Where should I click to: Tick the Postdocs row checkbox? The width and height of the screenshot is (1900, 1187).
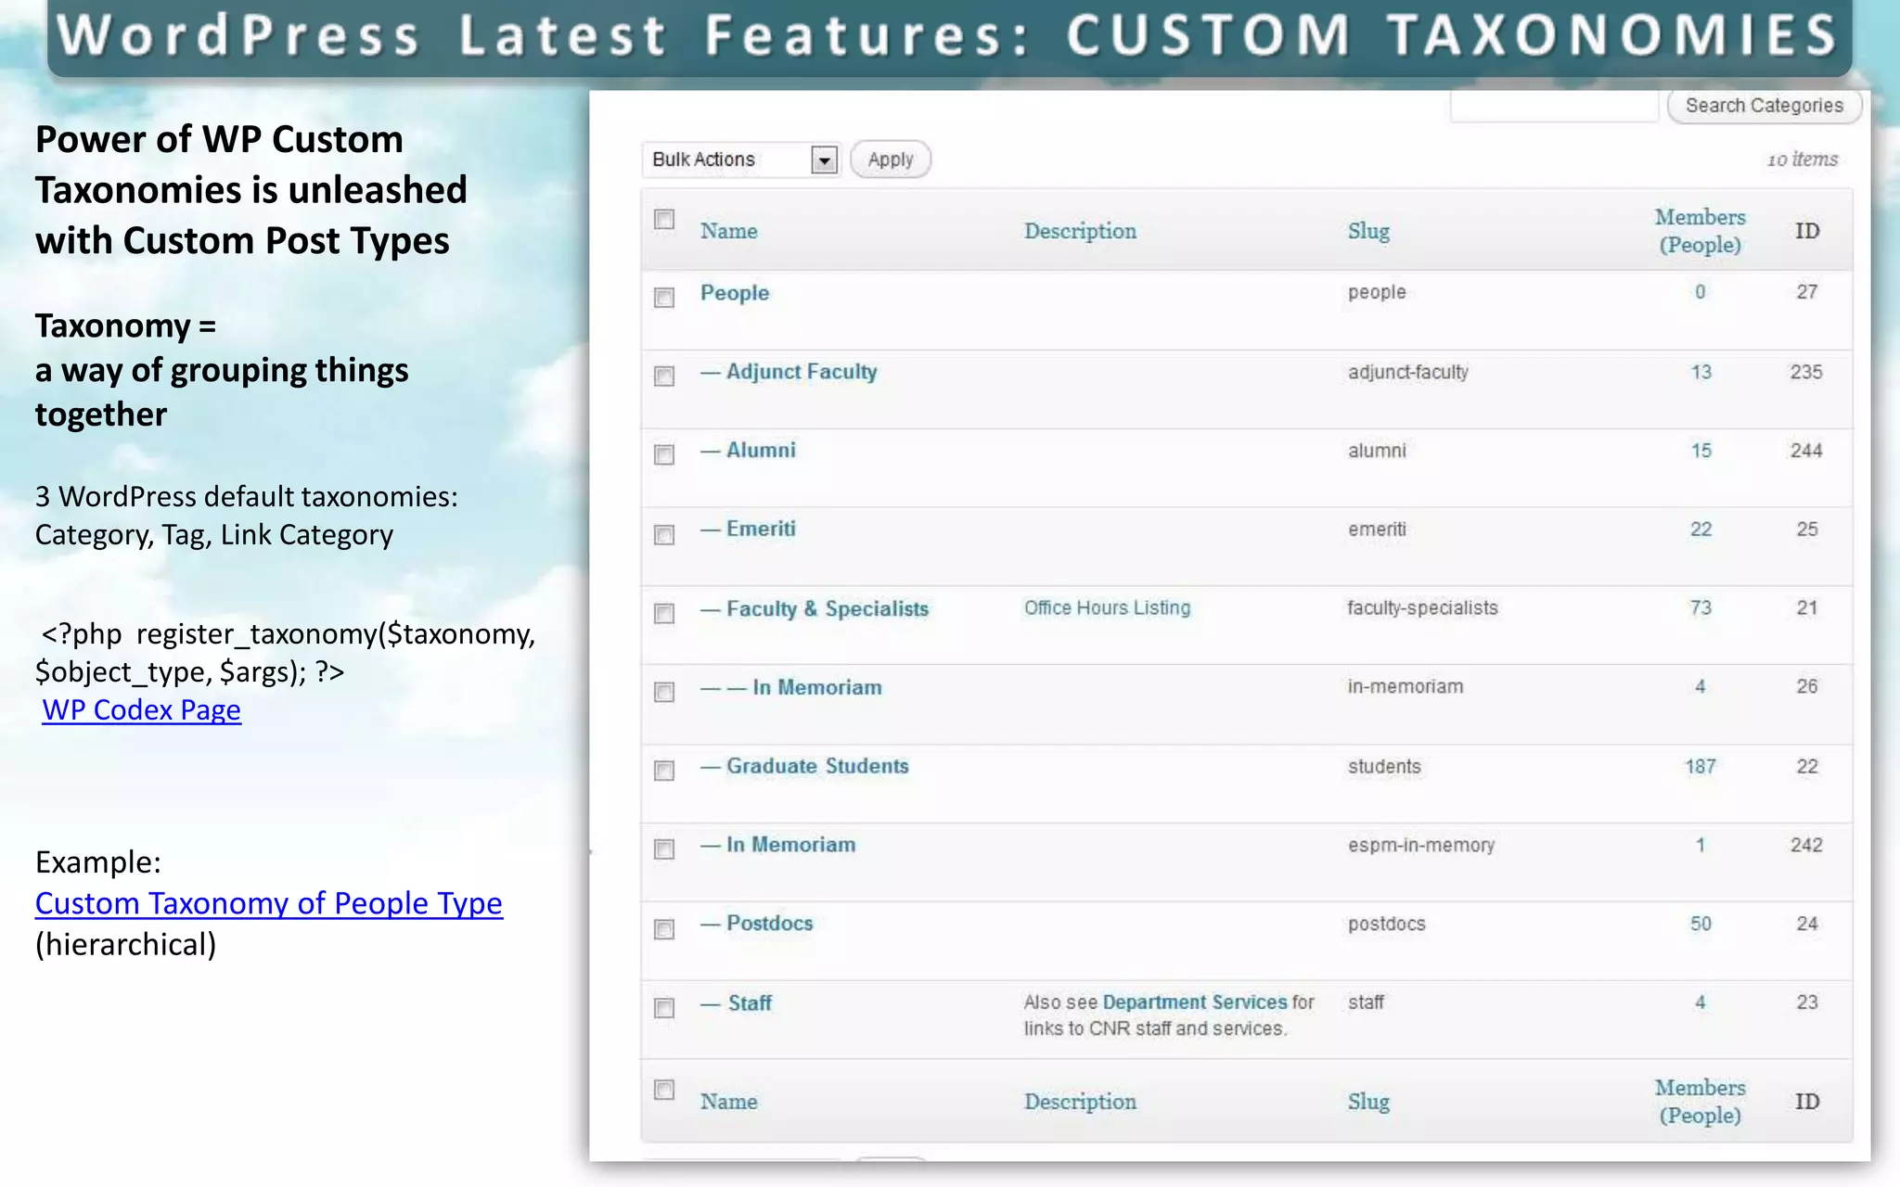pos(664,929)
